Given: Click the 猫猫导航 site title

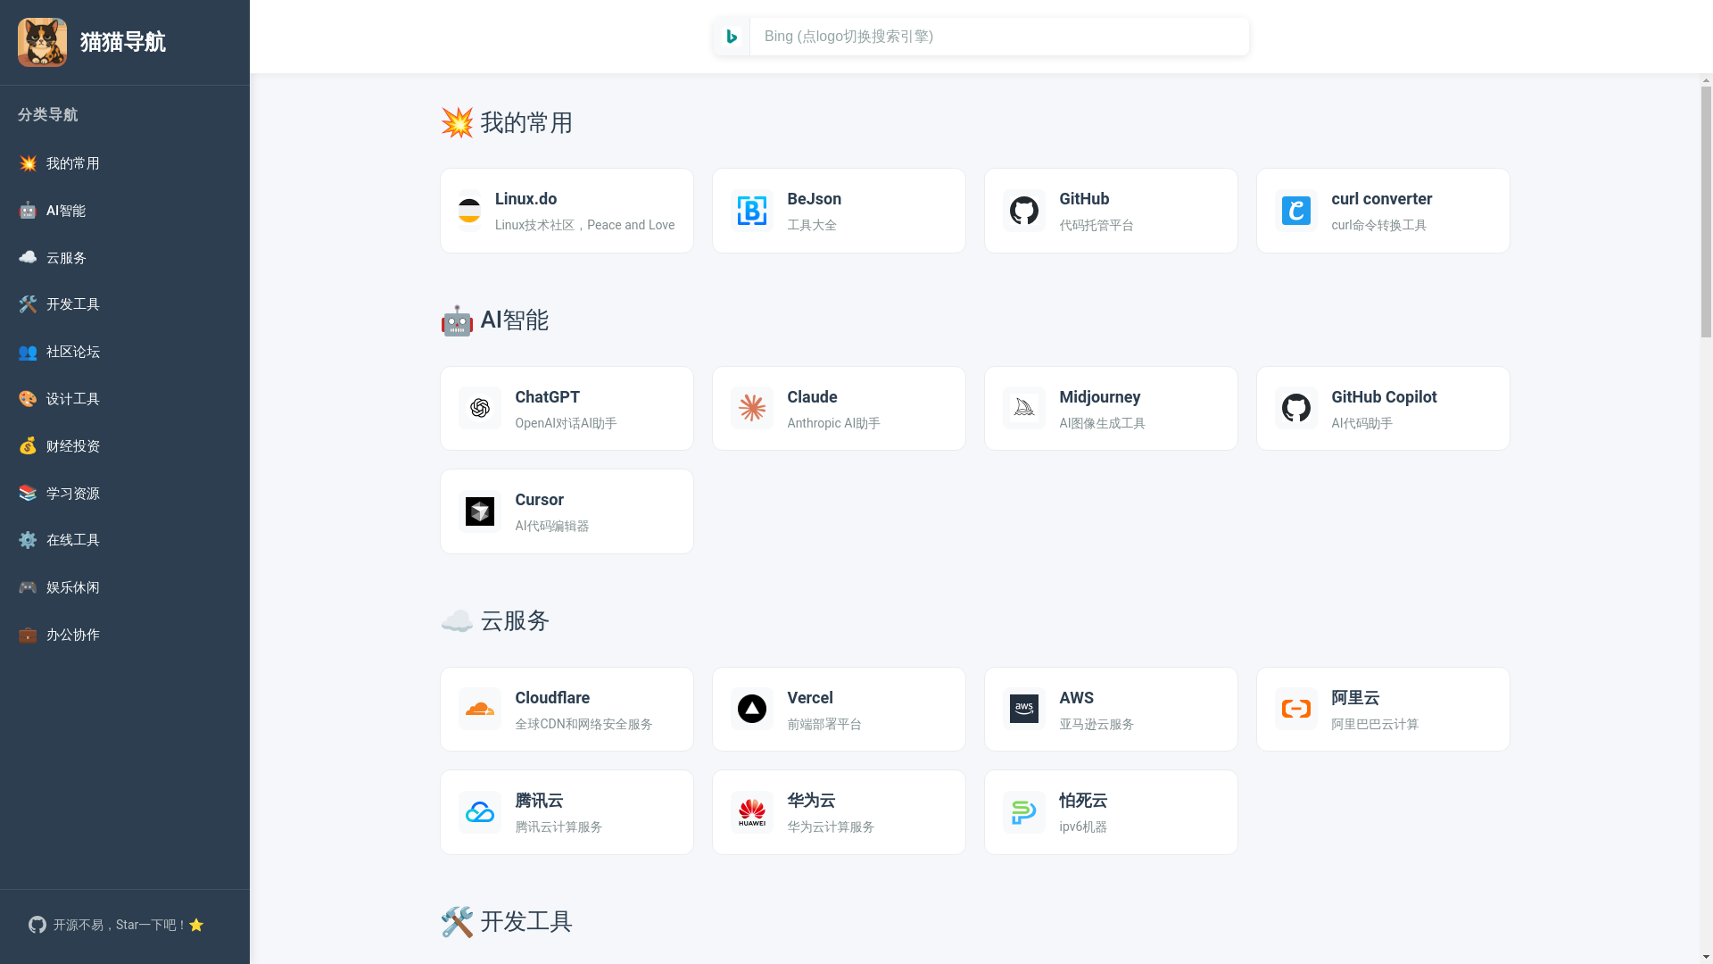Looking at the screenshot, I should click(123, 42).
